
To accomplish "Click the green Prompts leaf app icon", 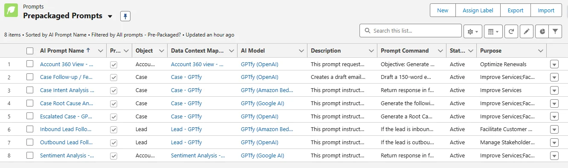I will tap(11, 10).
